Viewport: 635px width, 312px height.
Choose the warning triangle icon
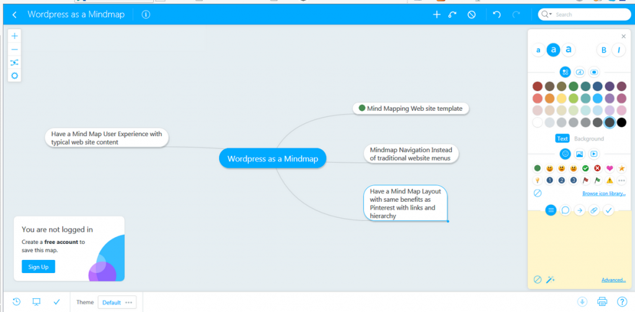(x=610, y=180)
